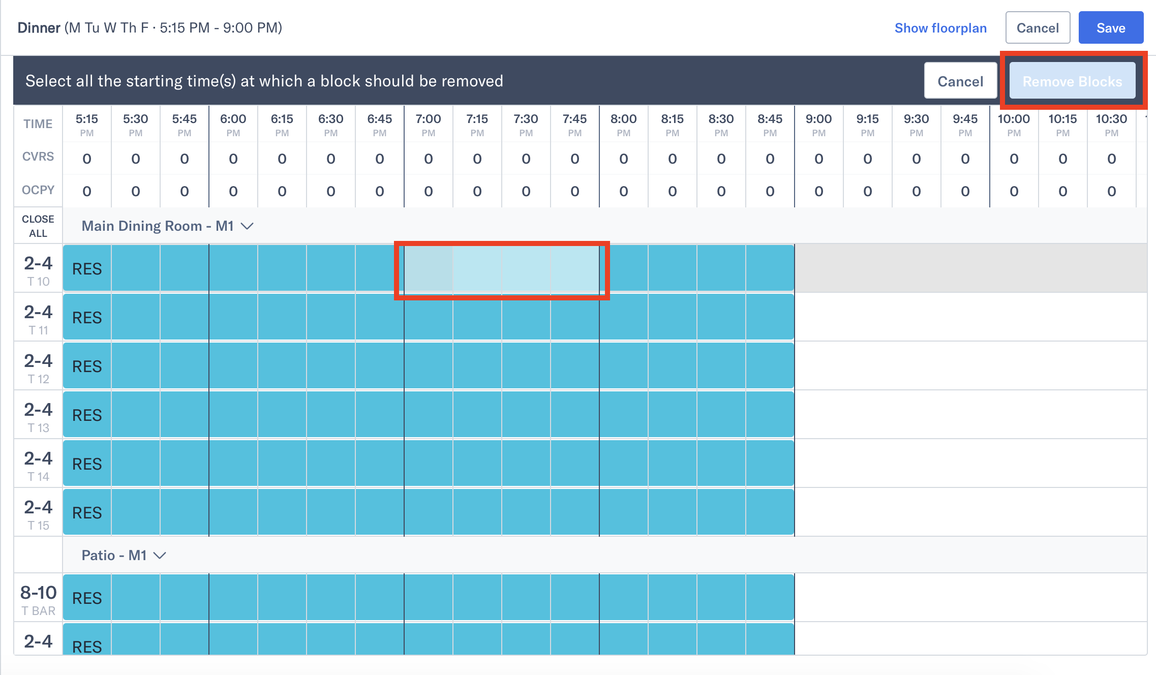Click the Save button
This screenshot has width=1156, height=675.
[1111, 27]
